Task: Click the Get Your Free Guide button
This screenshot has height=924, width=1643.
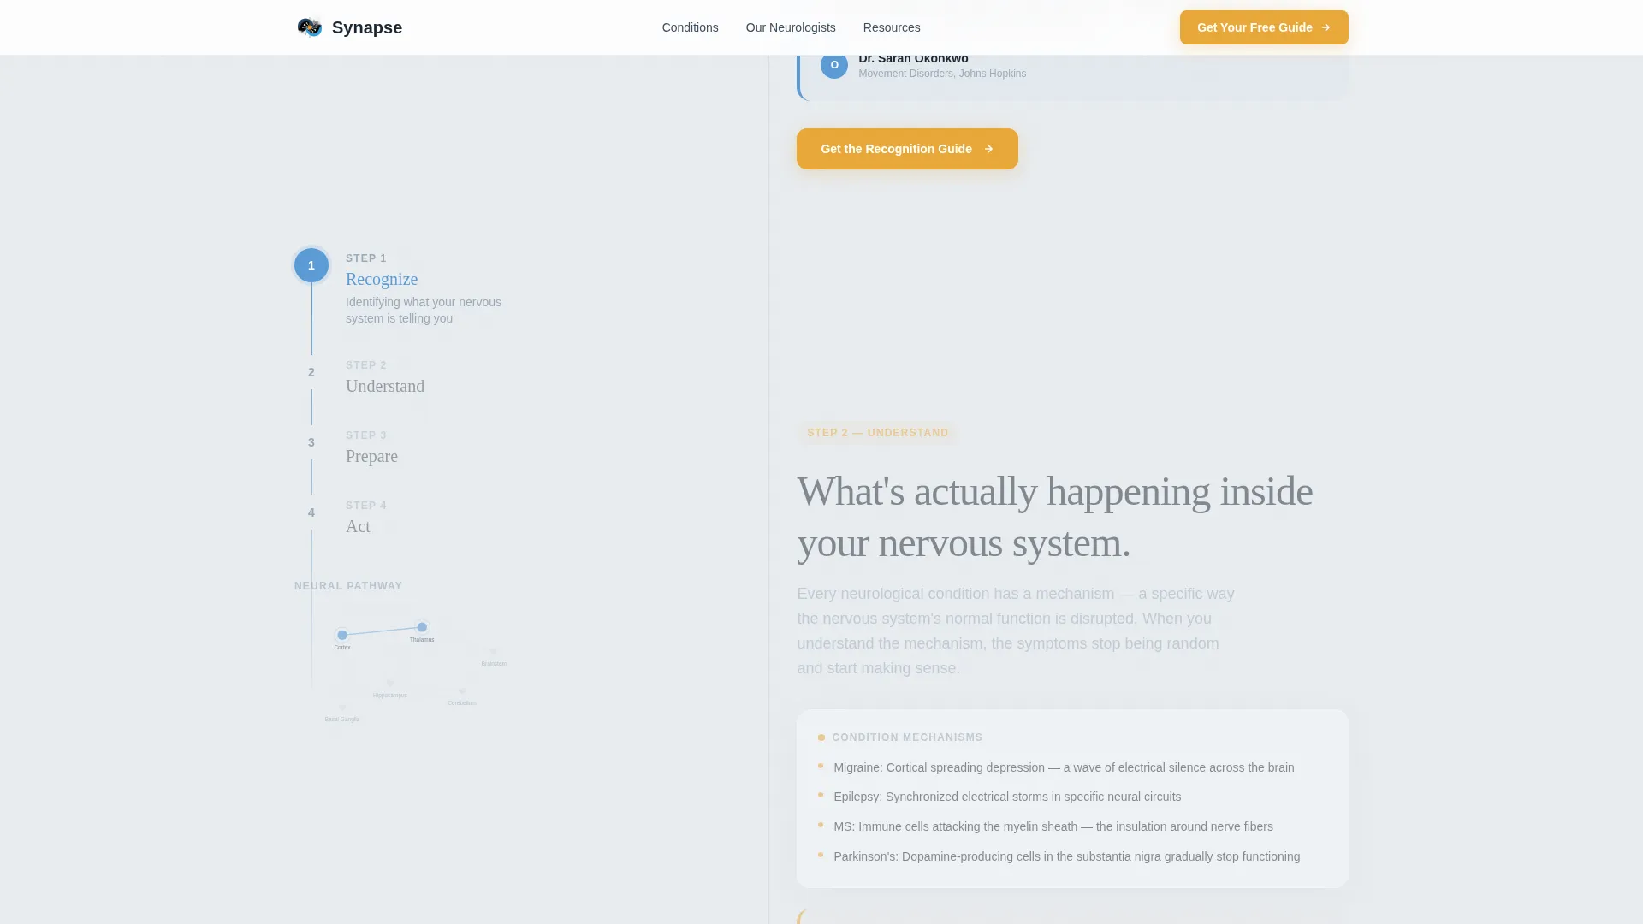Action: [1264, 27]
